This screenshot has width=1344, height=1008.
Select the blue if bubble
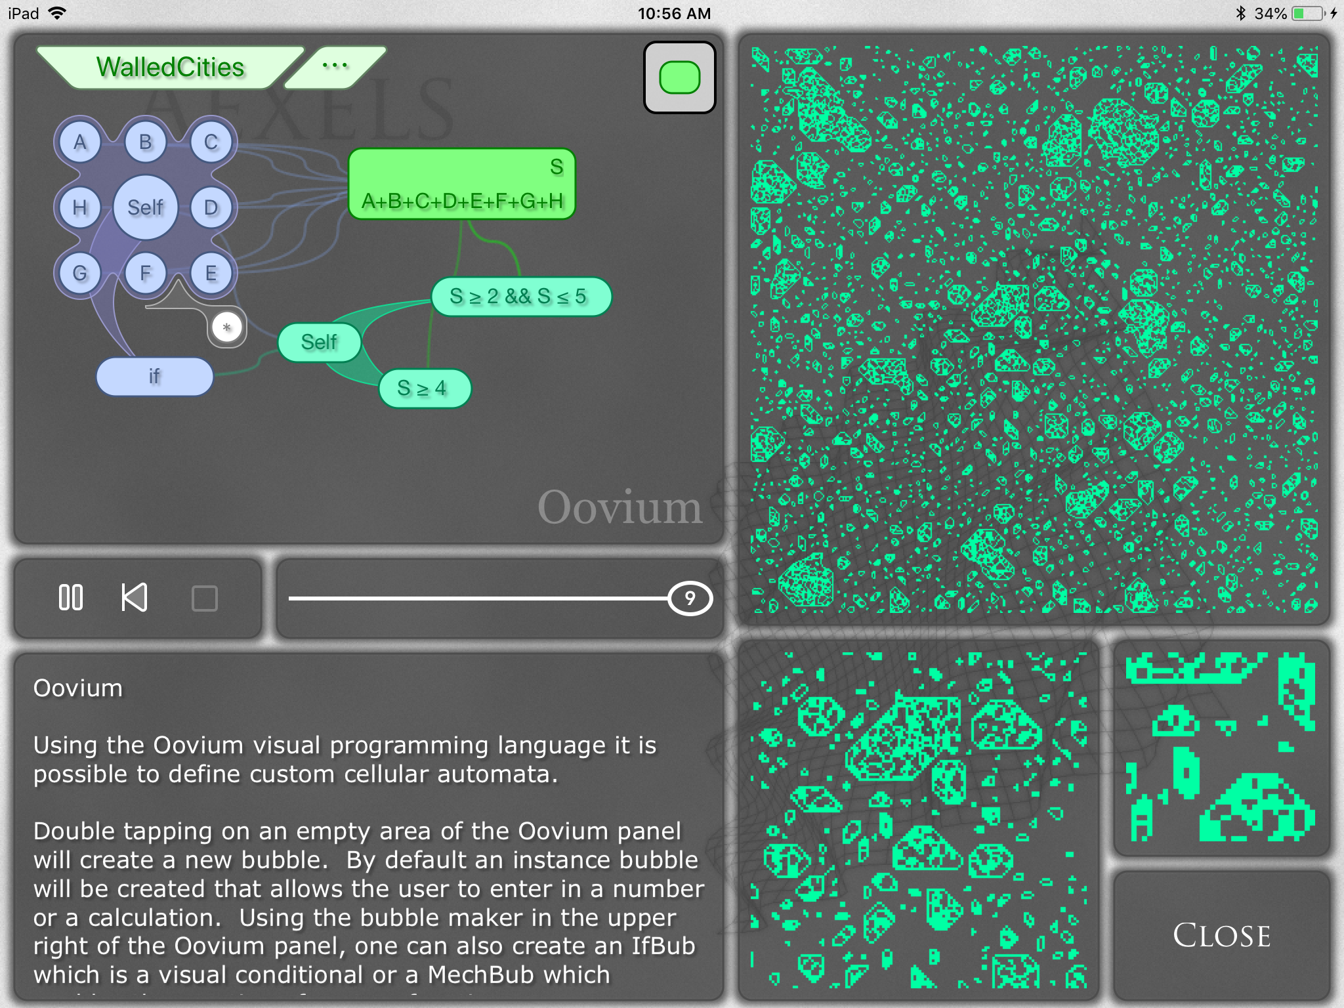click(x=155, y=377)
